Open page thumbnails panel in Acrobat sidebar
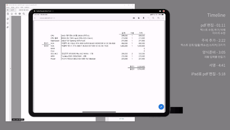Image resolution: width=230 pixels, height=130 pixels. coord(8,19)
